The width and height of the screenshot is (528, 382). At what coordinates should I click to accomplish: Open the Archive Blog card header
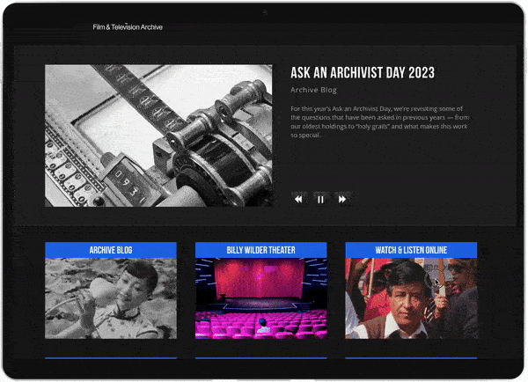click(x=111, y=250)
